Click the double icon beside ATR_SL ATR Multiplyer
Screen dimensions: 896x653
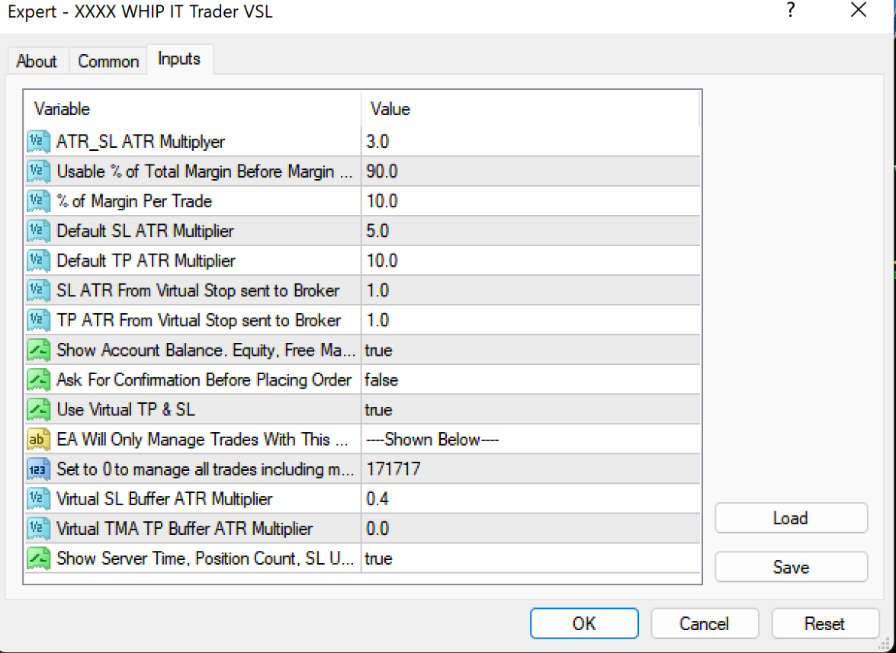(38, 142)
